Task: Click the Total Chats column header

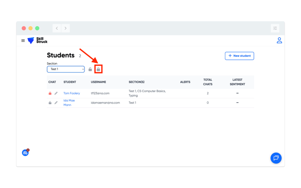Action: 207,82
